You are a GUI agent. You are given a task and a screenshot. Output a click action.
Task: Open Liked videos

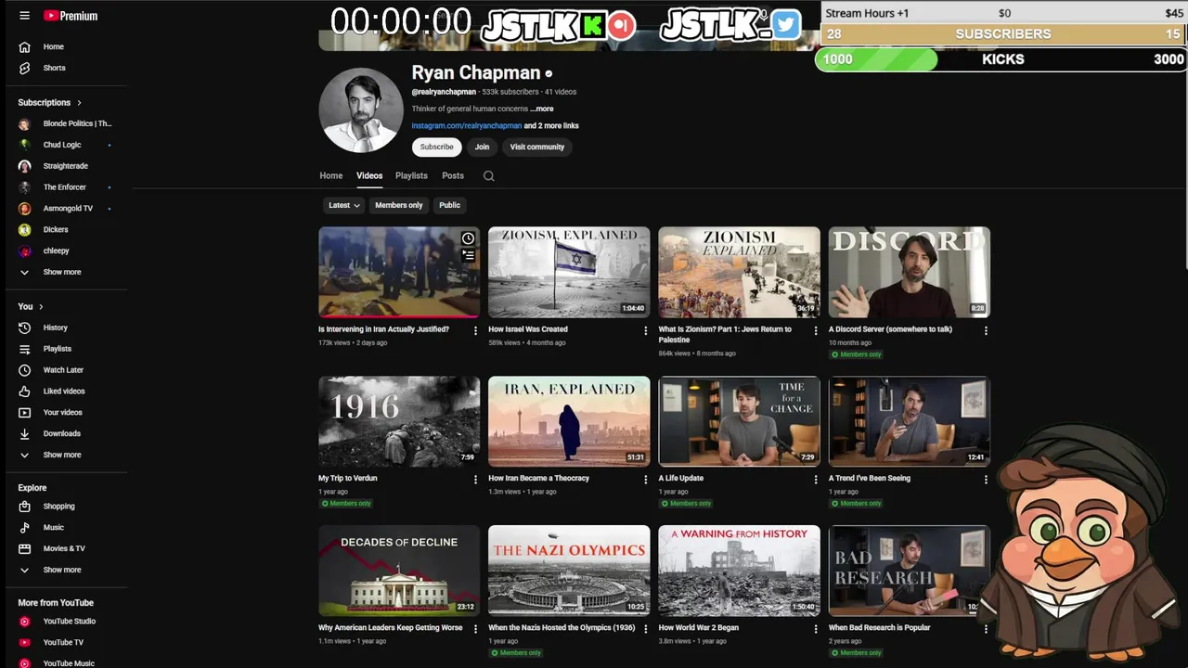[64, 392]
